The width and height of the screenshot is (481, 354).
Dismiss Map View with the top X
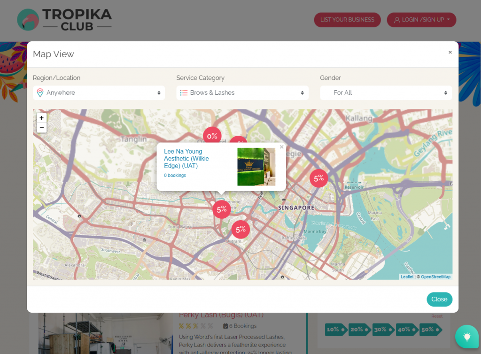click(450, 53)
